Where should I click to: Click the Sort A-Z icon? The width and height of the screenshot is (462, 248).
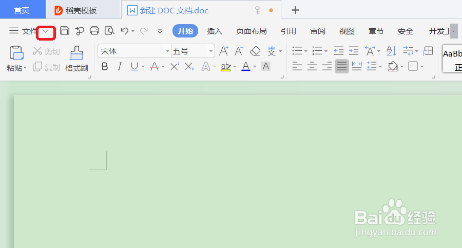391,51
